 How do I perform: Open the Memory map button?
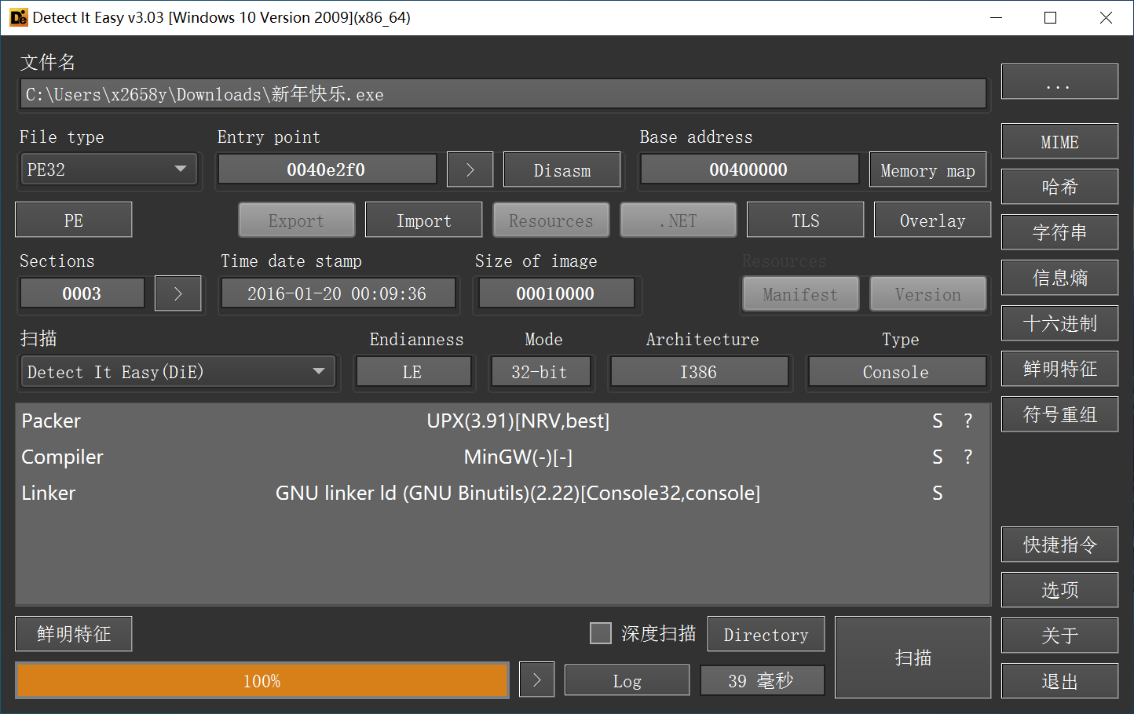pos(927,169)
